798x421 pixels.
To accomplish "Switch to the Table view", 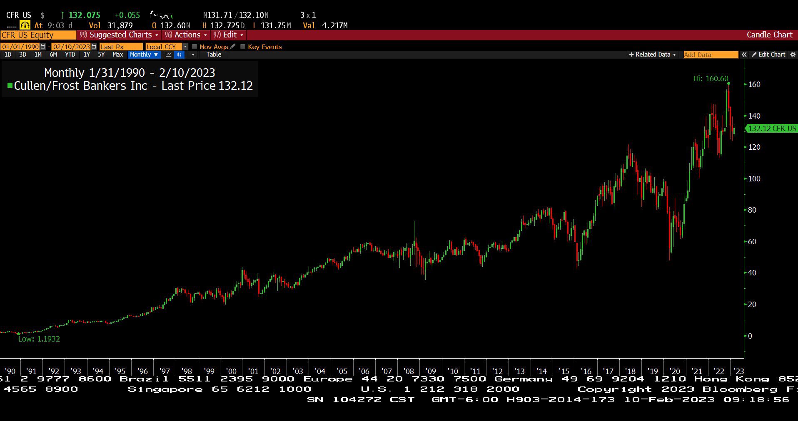I will click(214, 54).
